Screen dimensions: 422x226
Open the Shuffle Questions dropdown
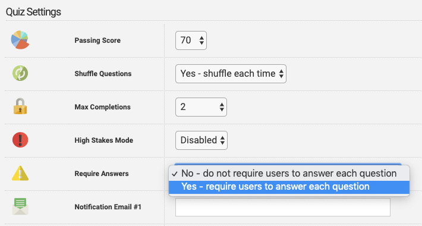pyautogui.click(x=231, y=74)
